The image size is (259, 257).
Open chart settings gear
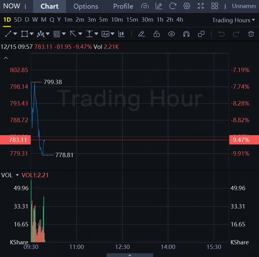[187, 6]
